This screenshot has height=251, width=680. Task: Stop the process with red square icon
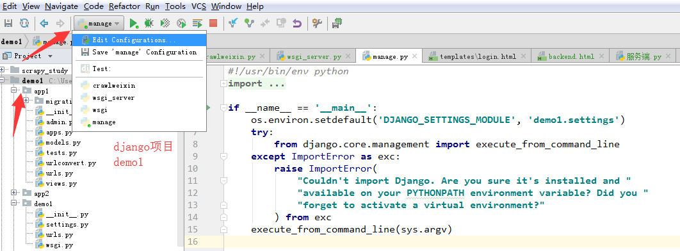pos(213,24)
